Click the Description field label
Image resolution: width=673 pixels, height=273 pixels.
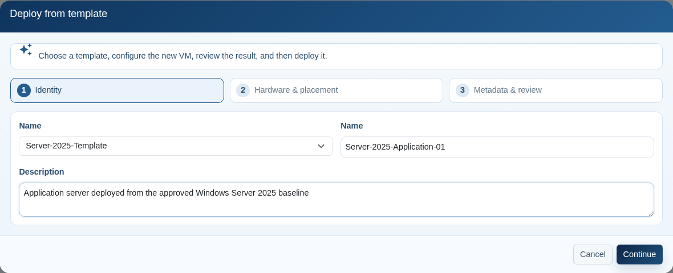coord(42,172)
